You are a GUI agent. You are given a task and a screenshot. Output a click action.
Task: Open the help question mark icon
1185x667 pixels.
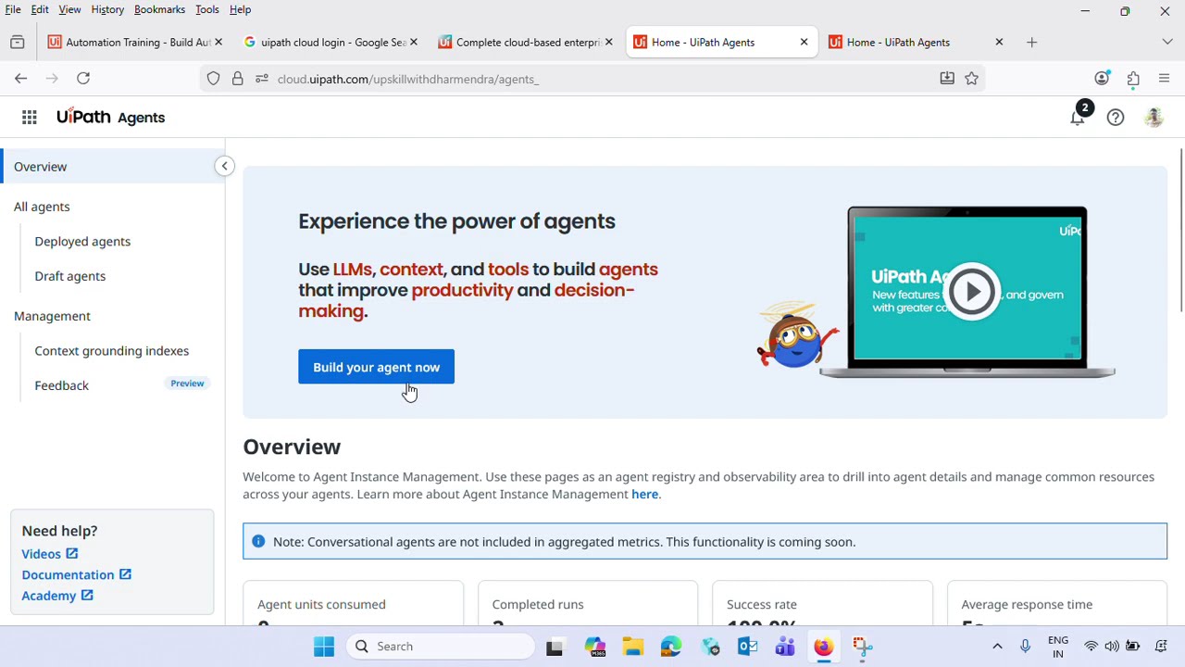point(1116,118)
